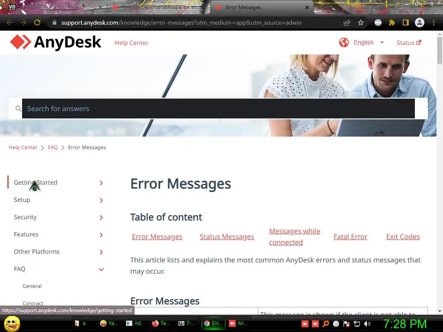The image size is (443, 332).
Task: Open the Ya... smiley taskbar item
Action: click(x=109, y=323)
